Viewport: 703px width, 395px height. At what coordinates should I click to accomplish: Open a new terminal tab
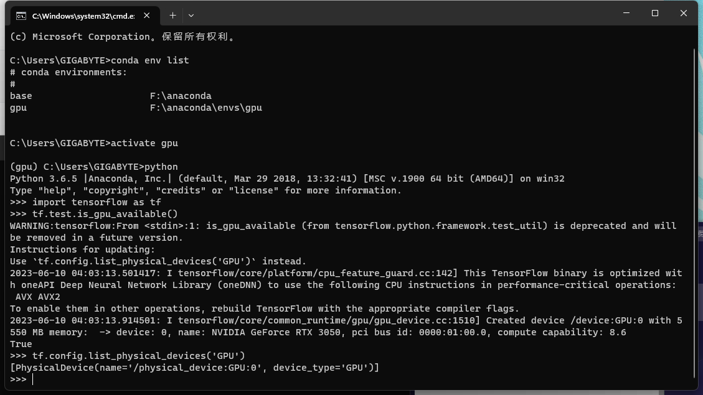172,15
